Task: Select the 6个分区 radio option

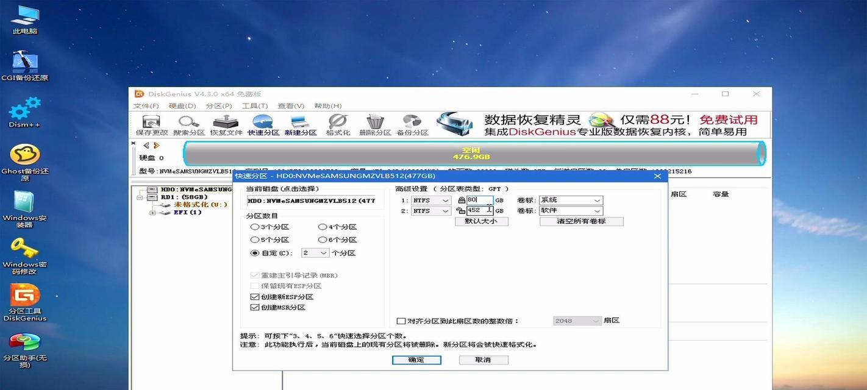Action: click(322, 240)
